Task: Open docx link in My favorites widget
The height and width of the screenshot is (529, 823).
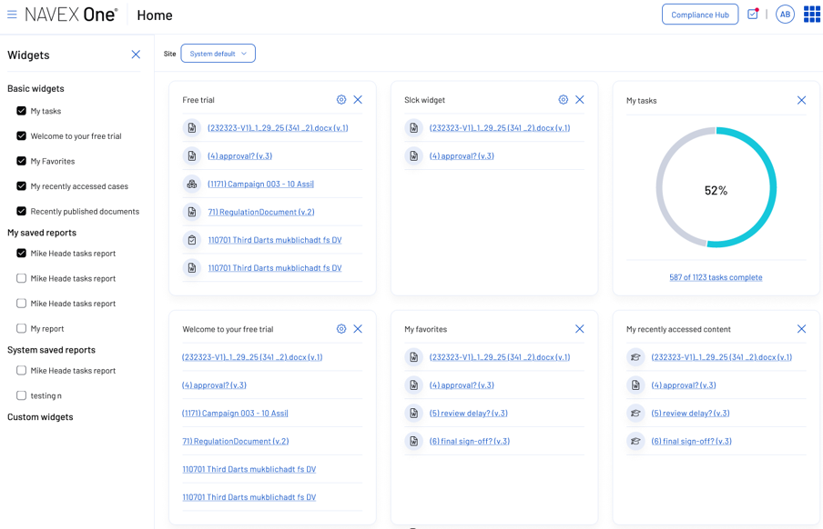Action: pyautogui.click(x=500, y=357)
